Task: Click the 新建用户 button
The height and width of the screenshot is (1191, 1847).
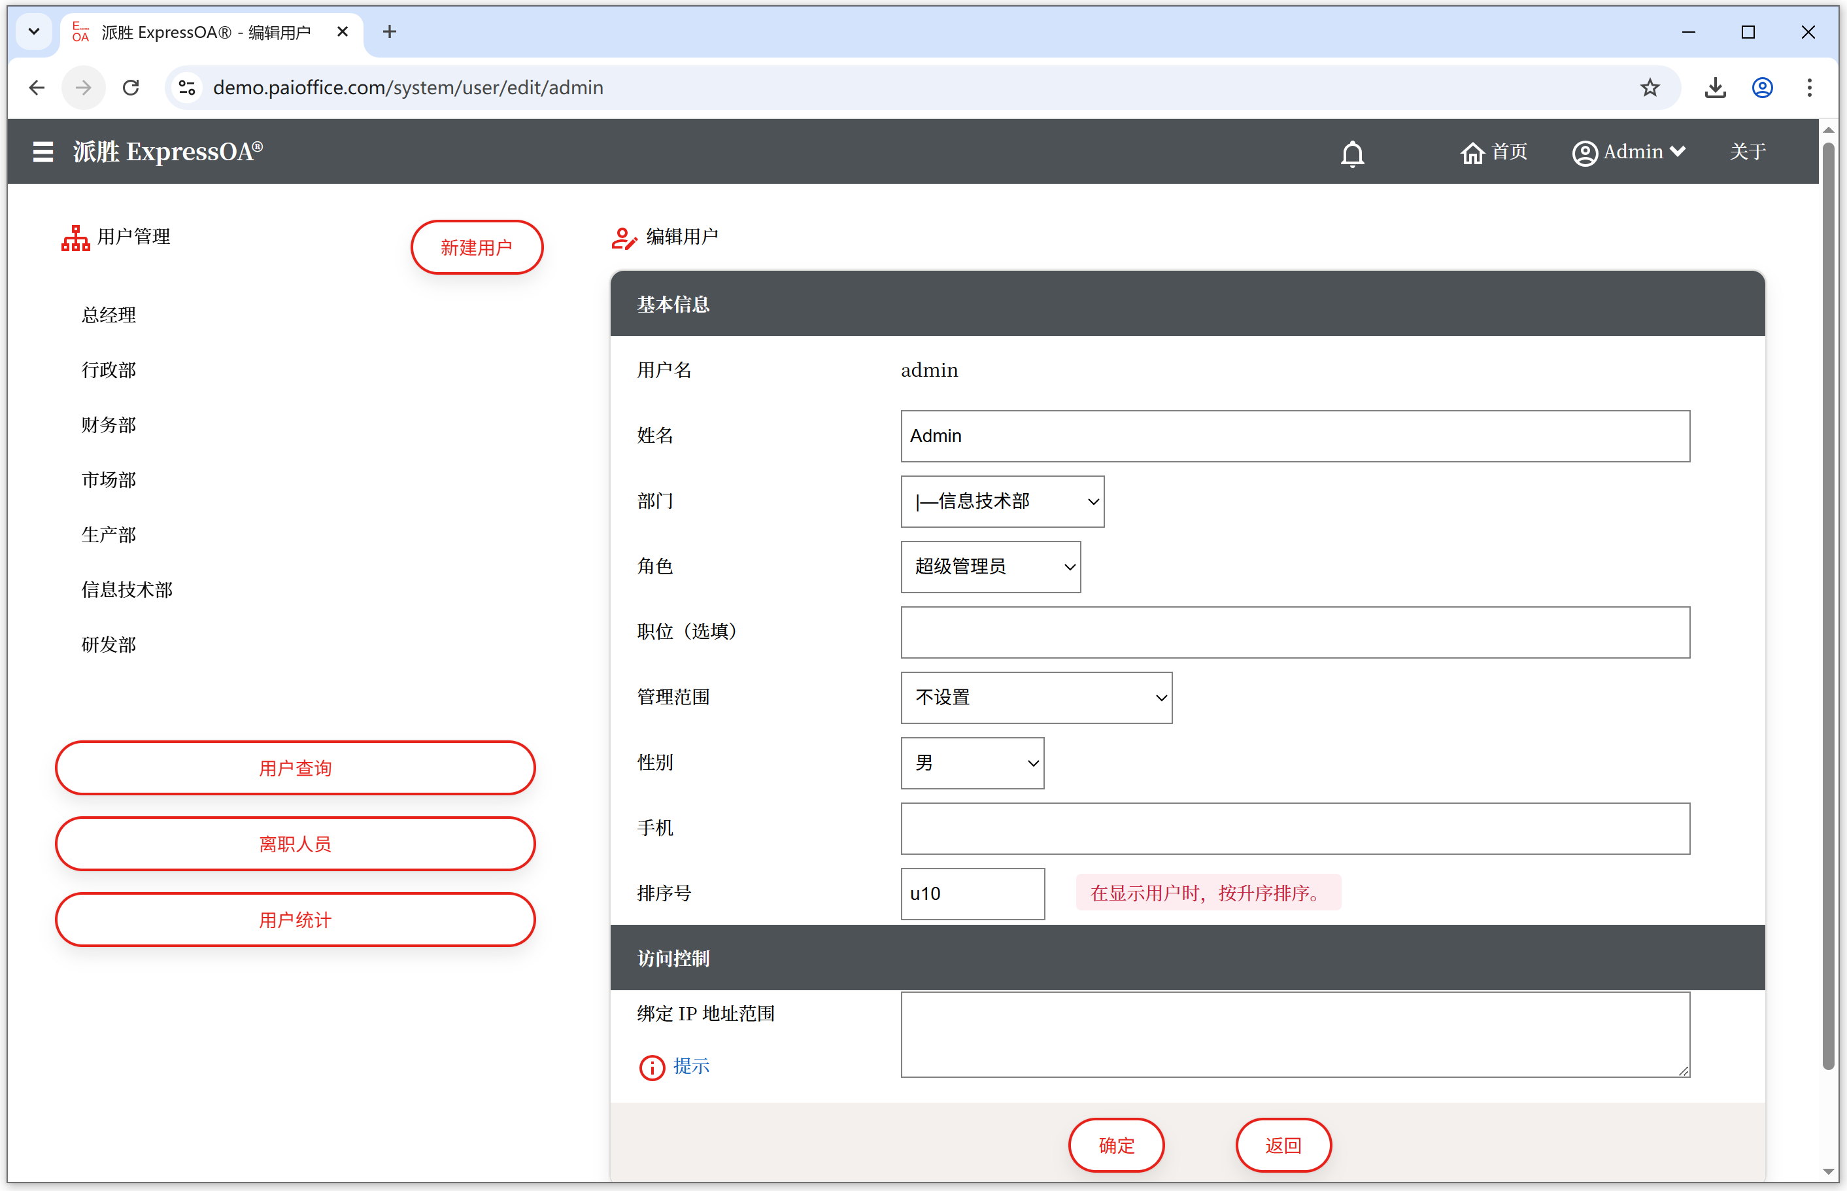Action: coord(476,247)
